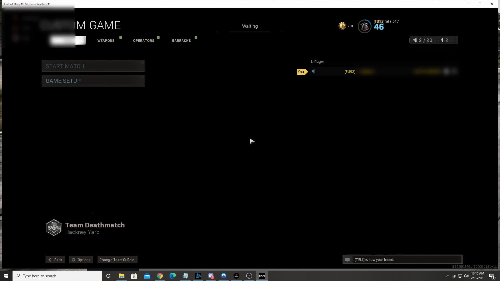
Task: Open OBS Studio from the taskbar
Action: [x=249, y=276]
